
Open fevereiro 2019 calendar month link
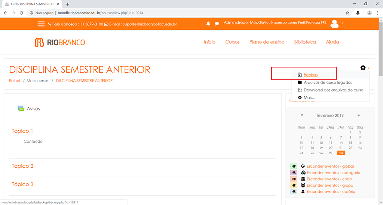pos(330,115)
